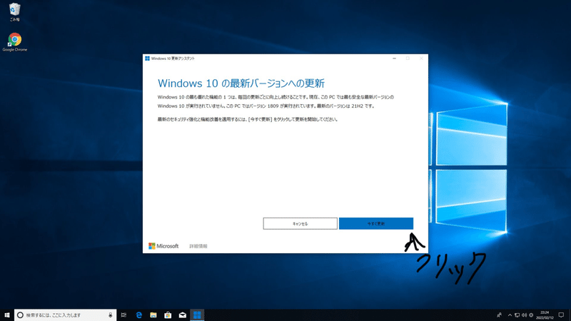Click the circular status icon beside volume icon
Image resolution: width=571 pixels, height=321 pixels.
pos(531,315)
